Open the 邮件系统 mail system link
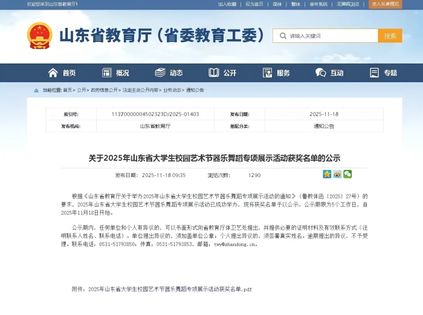 click(318, 4)
